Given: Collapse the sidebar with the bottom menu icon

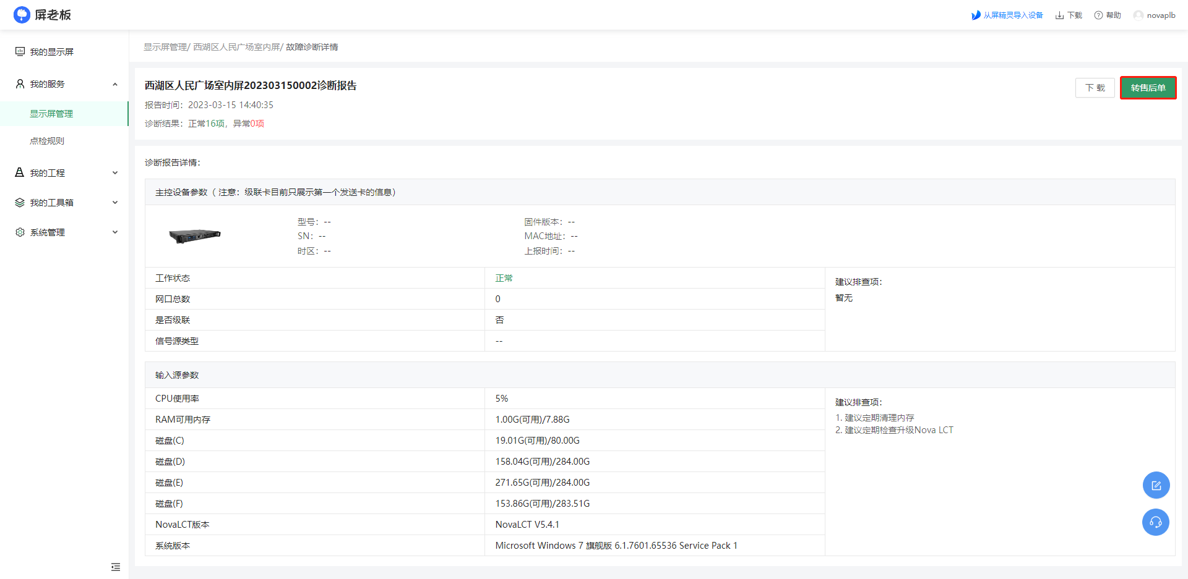Looking at the screenshot, I should [x=116, y=567].
